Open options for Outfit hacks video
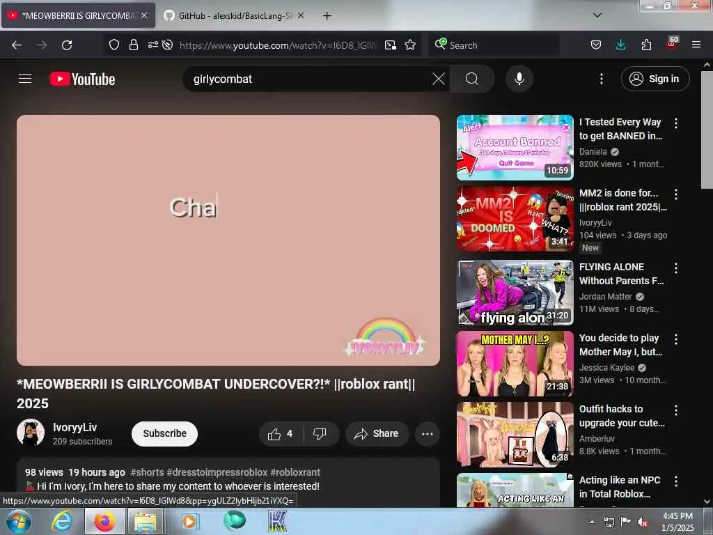Viewport: 713px width, 535px height. (675, 410)
